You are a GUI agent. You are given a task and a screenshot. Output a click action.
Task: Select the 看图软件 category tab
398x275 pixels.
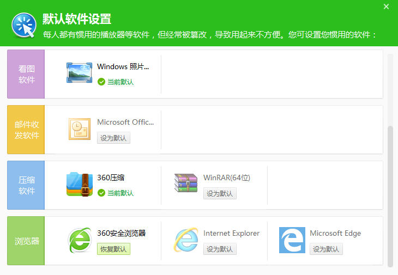[x=26, y=74]
